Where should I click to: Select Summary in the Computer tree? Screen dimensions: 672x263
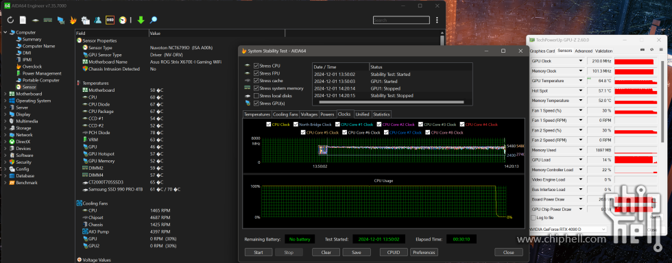point(32,40)
